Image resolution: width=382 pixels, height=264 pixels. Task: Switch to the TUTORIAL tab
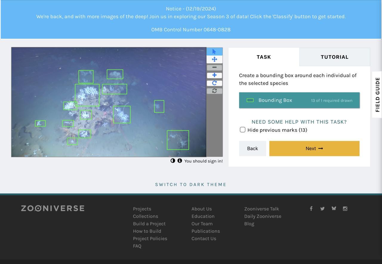(335, 57)
